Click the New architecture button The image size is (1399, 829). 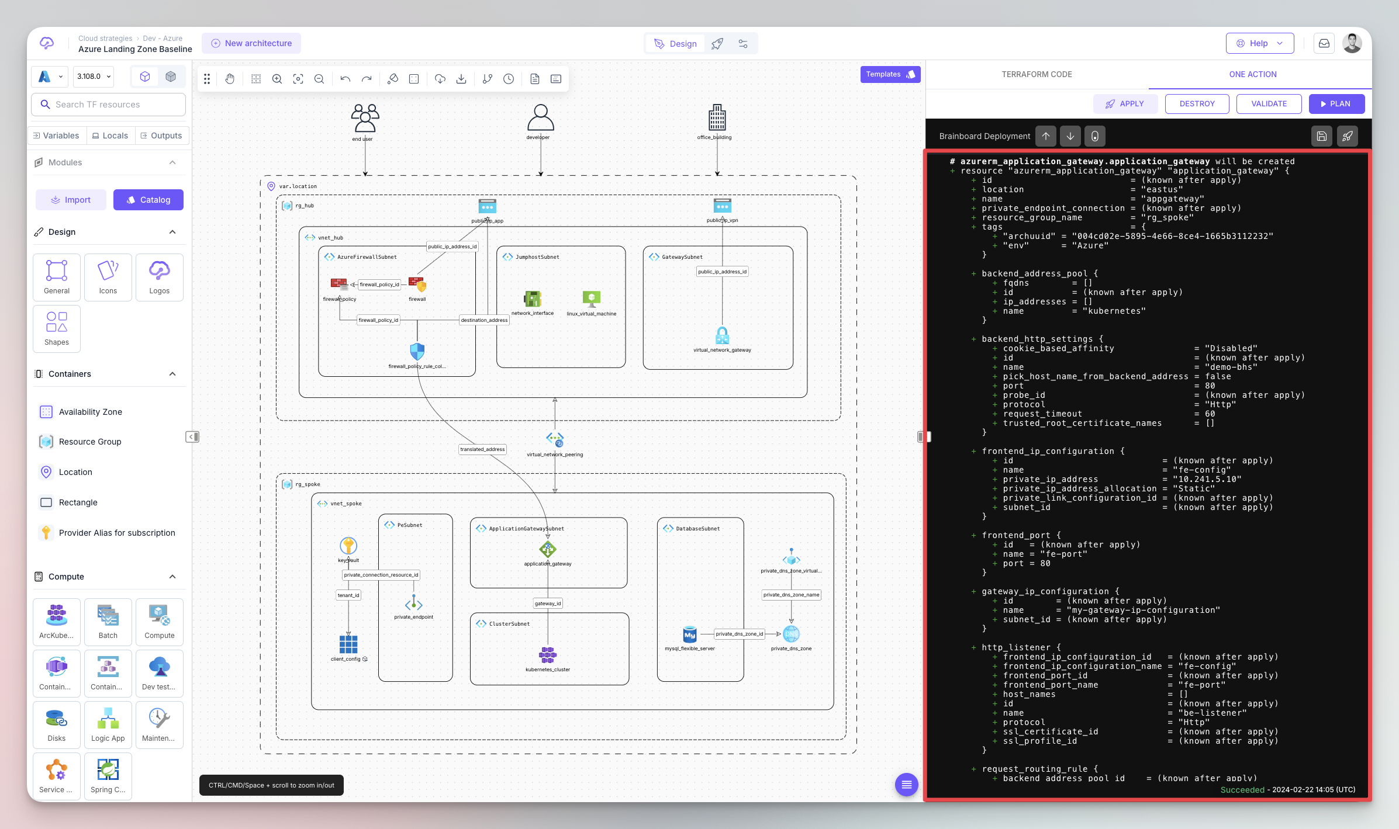(251, 43)
